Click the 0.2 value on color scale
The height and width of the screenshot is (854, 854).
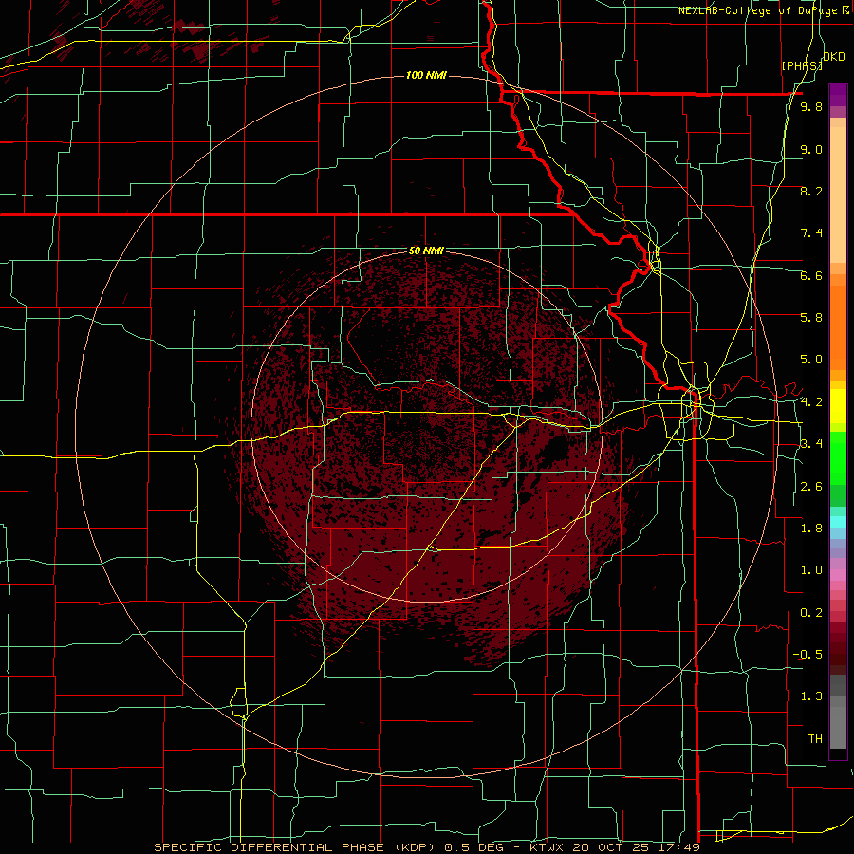pos(811,613)
